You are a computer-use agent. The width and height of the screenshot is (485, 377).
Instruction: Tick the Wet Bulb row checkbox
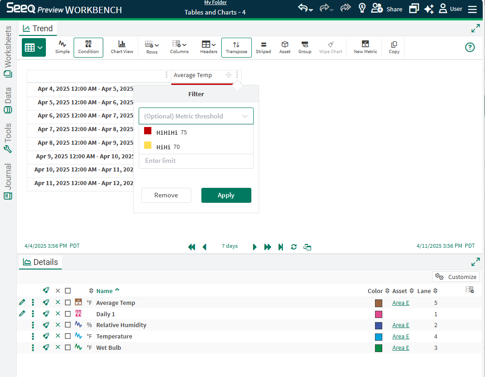click(x=68, y=348)
